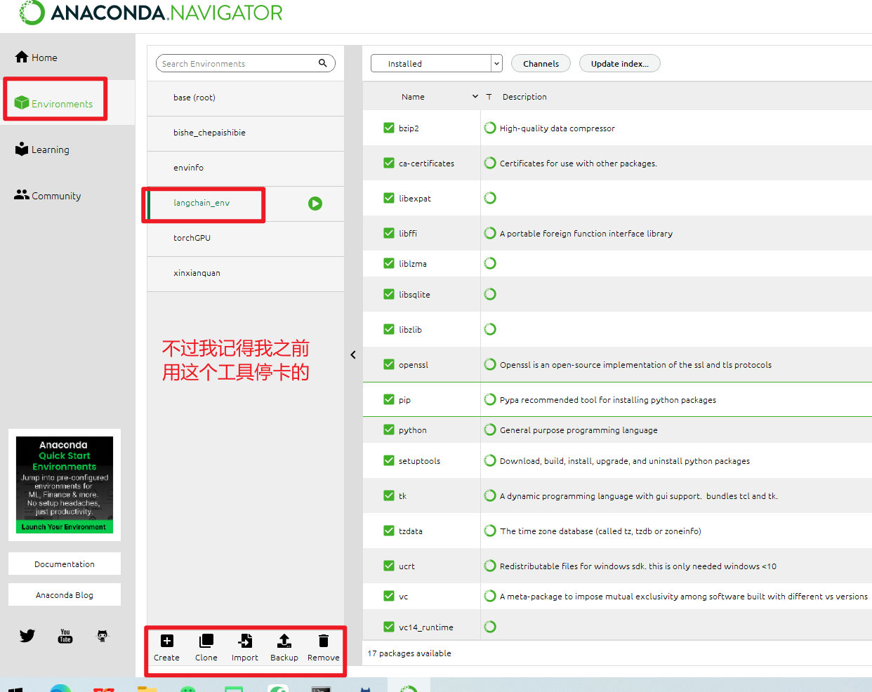Select the xinxianquan environment
872x692 pixels.
coord(246,273)
